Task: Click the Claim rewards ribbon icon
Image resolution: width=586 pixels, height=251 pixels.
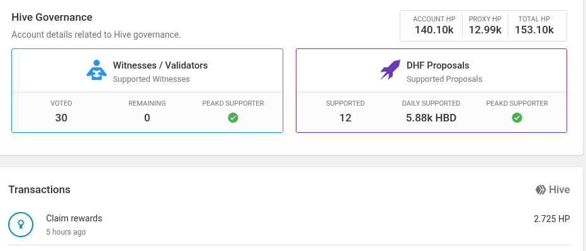Action: coord(21,225)
